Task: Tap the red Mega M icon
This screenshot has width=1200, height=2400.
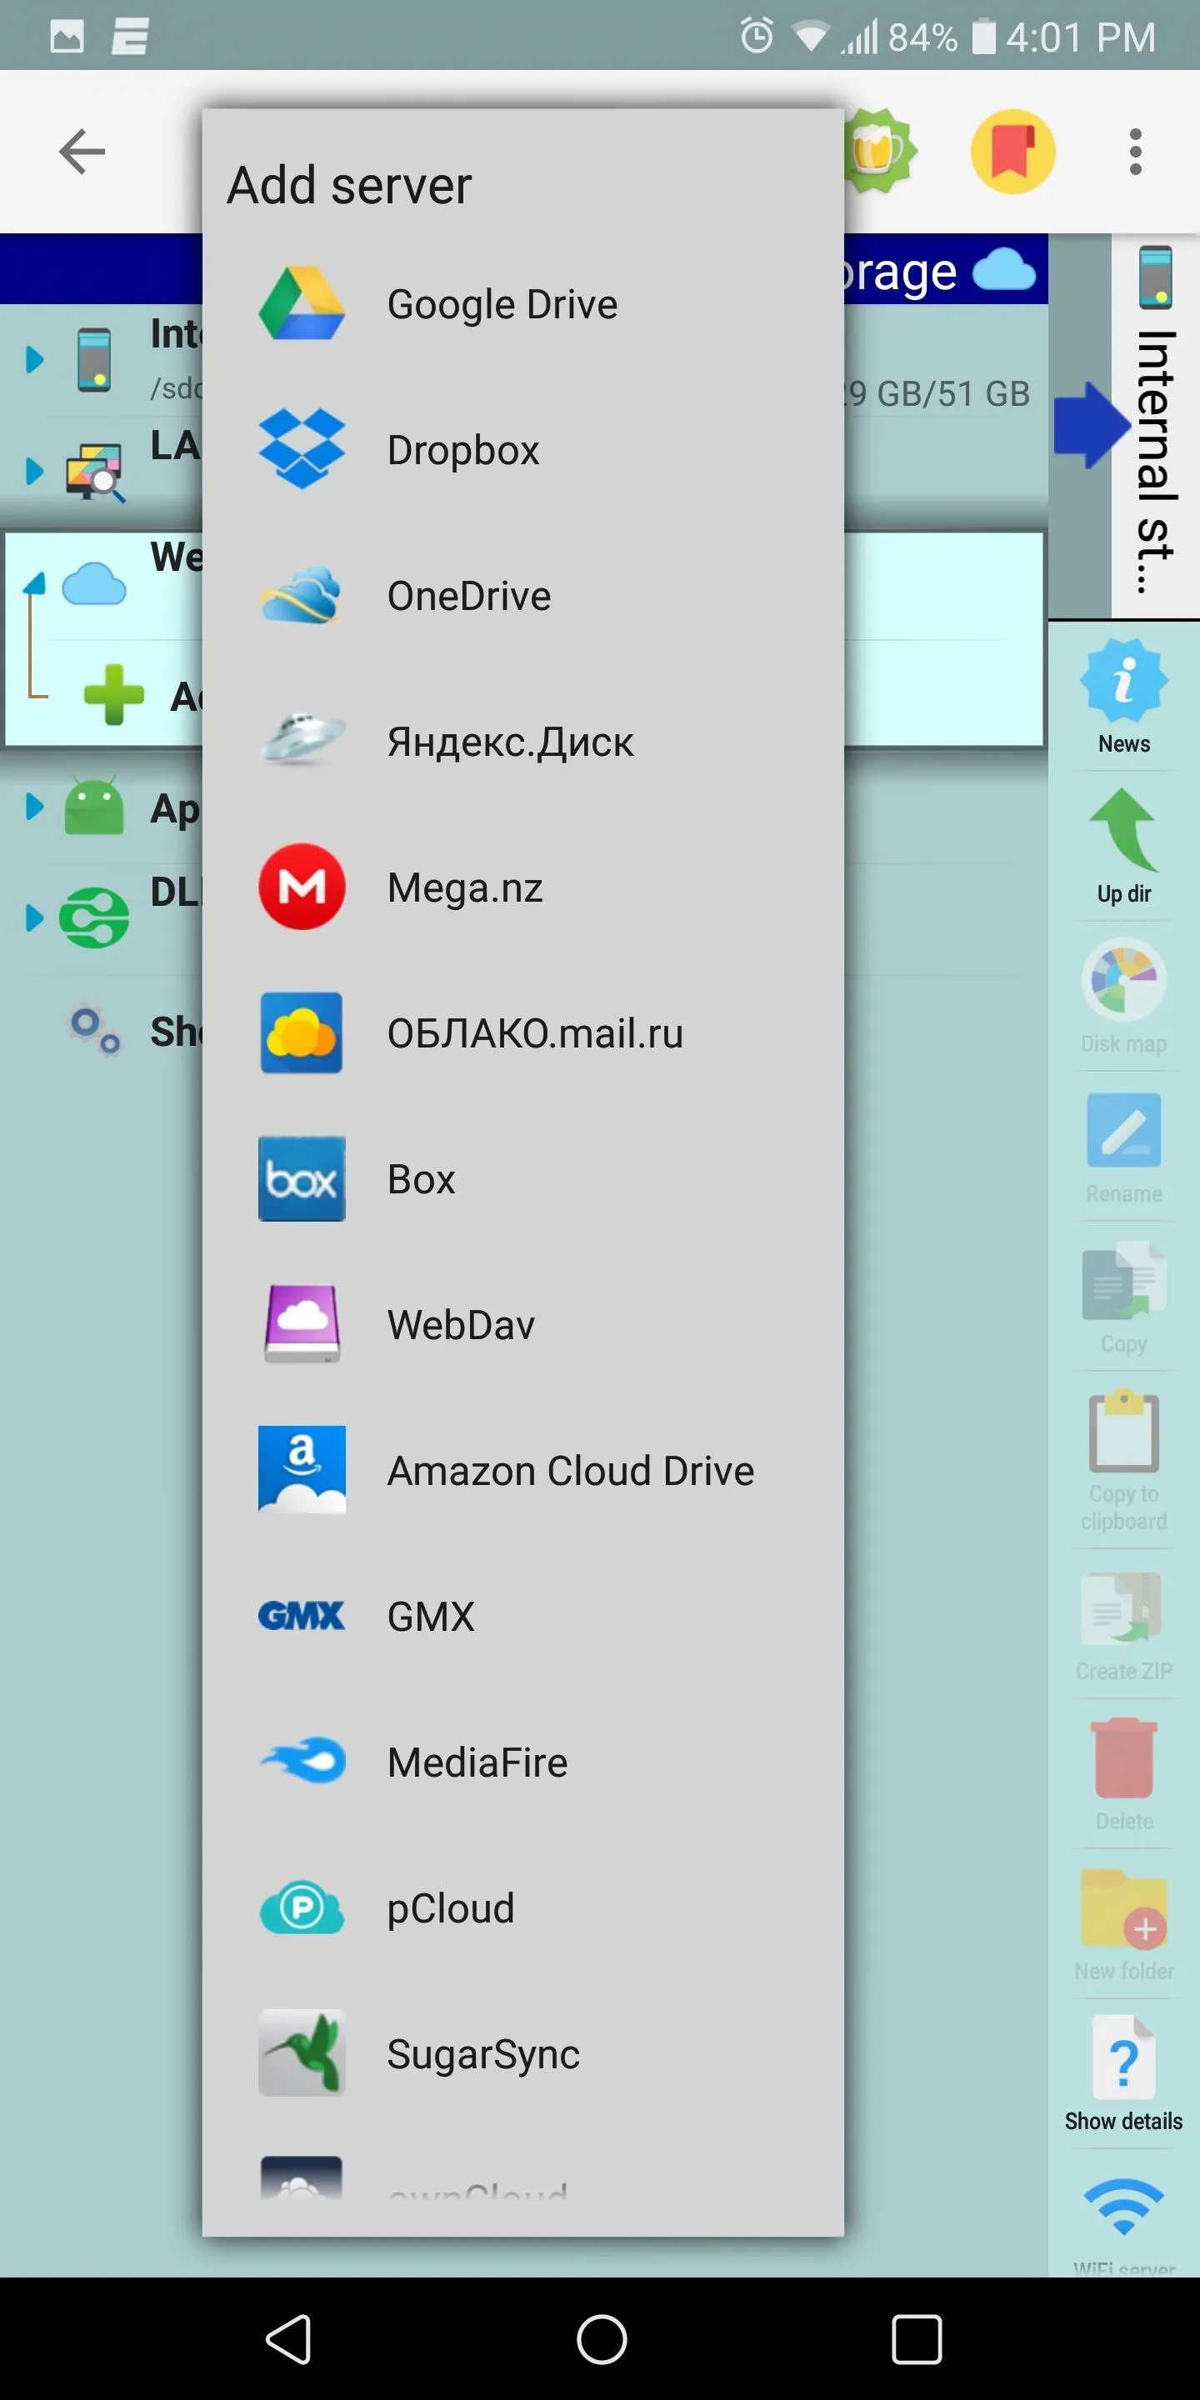Action: point(301,887)
